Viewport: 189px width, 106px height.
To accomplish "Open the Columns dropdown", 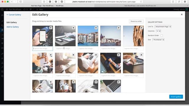I will tap(158, 31).
